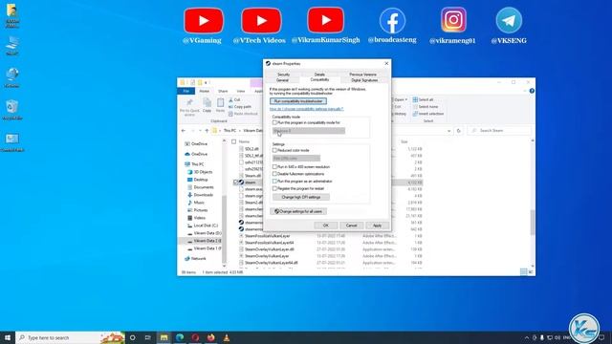This screenshot has width=612, height=344.
Task: Click Select all in Explorer ribbon
Action: pyautogui.click(x=423, y=99)
